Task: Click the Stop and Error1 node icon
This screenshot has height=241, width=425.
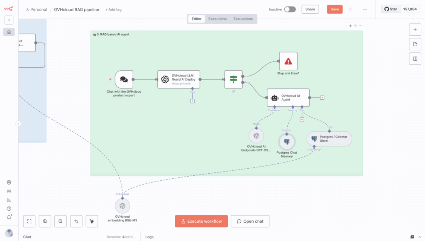Action: coord(288,61)
